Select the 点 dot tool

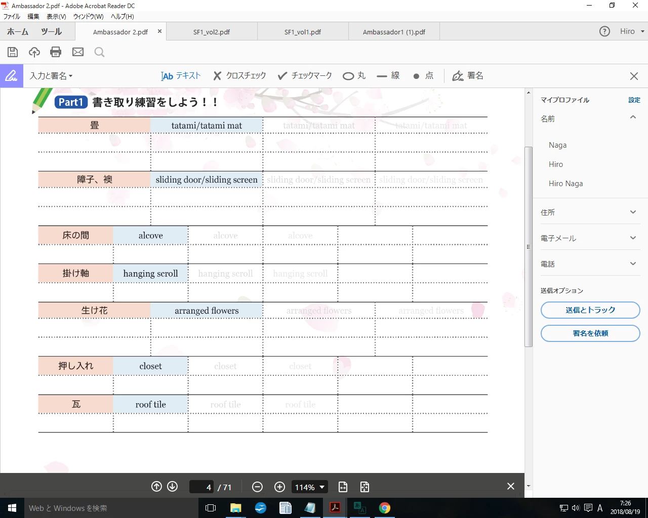[423, 76]
